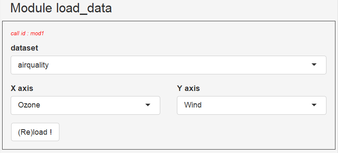Click the 'Ozone' value in X axis
The height and width of the screenshot is (153, 338).
click(x=29, y=105)
